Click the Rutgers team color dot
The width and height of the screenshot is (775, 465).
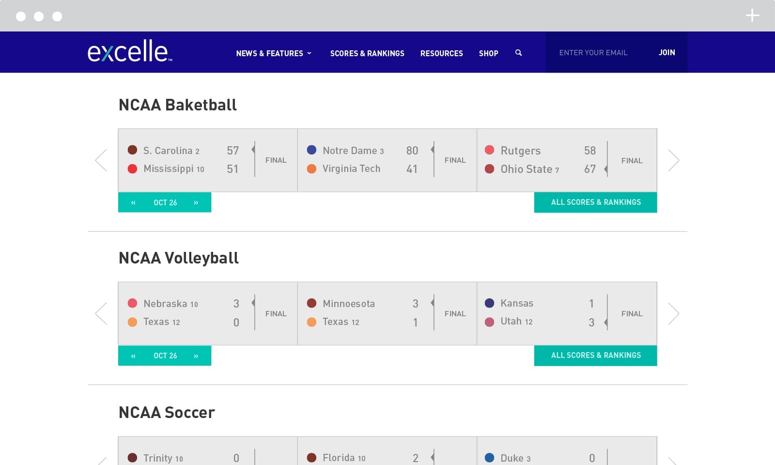tap(490, 150)
